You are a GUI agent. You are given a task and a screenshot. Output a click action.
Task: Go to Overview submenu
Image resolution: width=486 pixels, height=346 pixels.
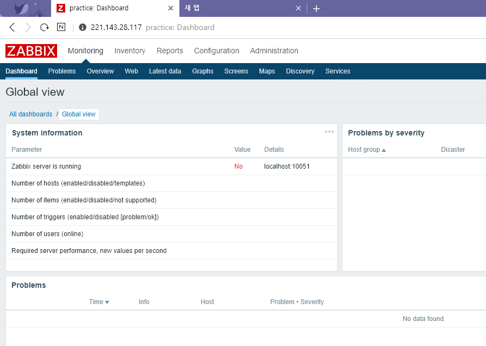[x=100, y=71]
